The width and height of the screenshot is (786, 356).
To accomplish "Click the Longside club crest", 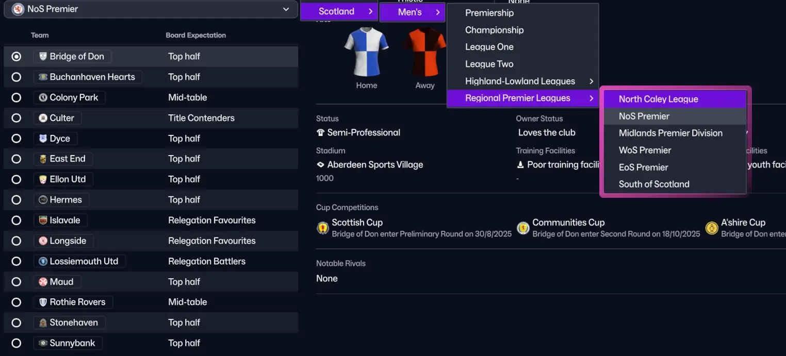I will [43, 241].
